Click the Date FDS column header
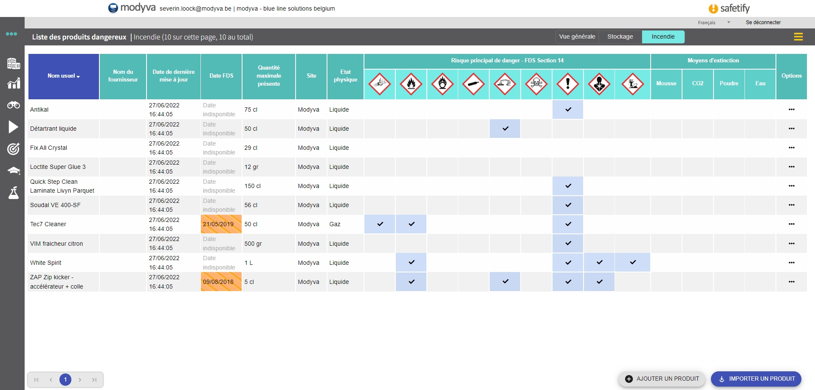 [221, 76]
